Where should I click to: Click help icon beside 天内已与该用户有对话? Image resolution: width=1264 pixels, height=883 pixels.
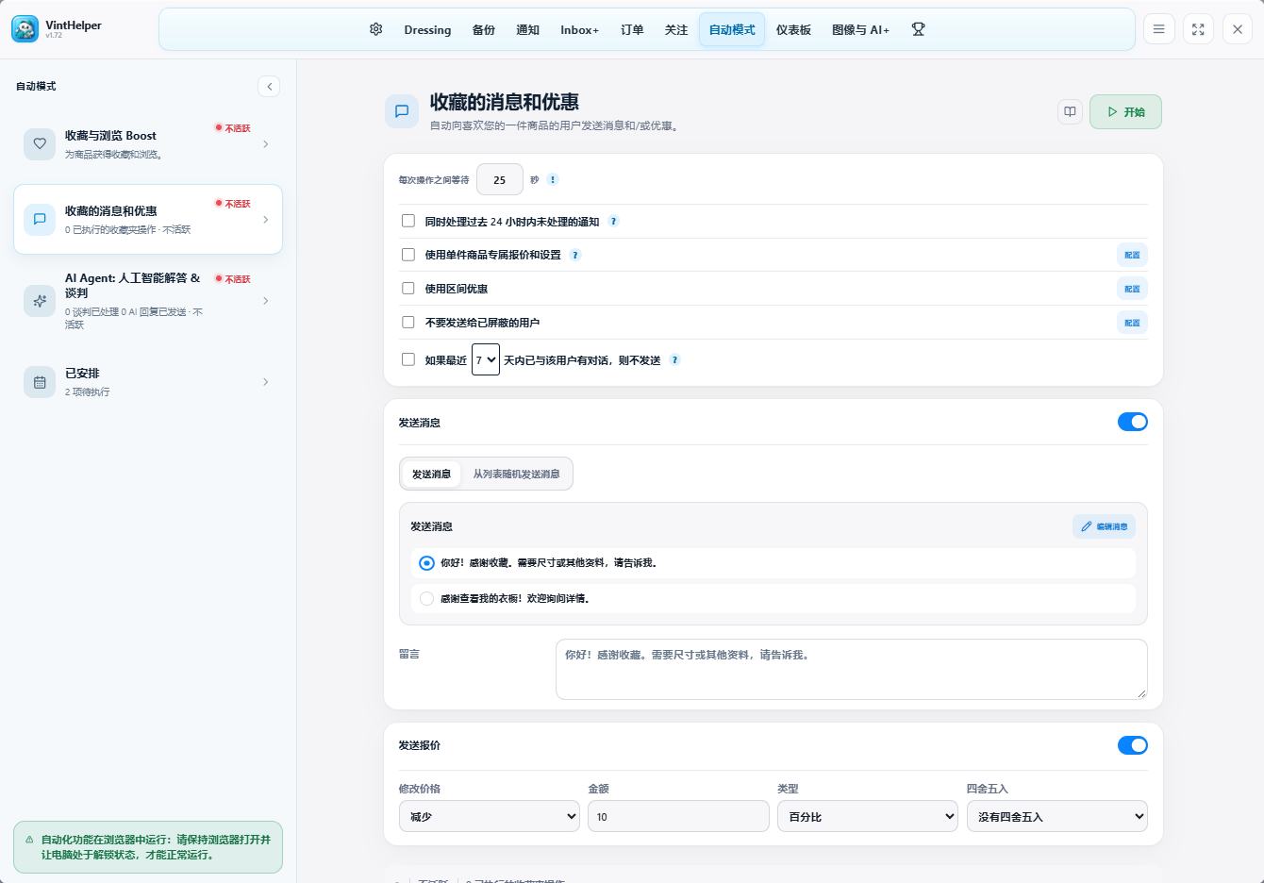pyautogui.click(x=674, y=359)
